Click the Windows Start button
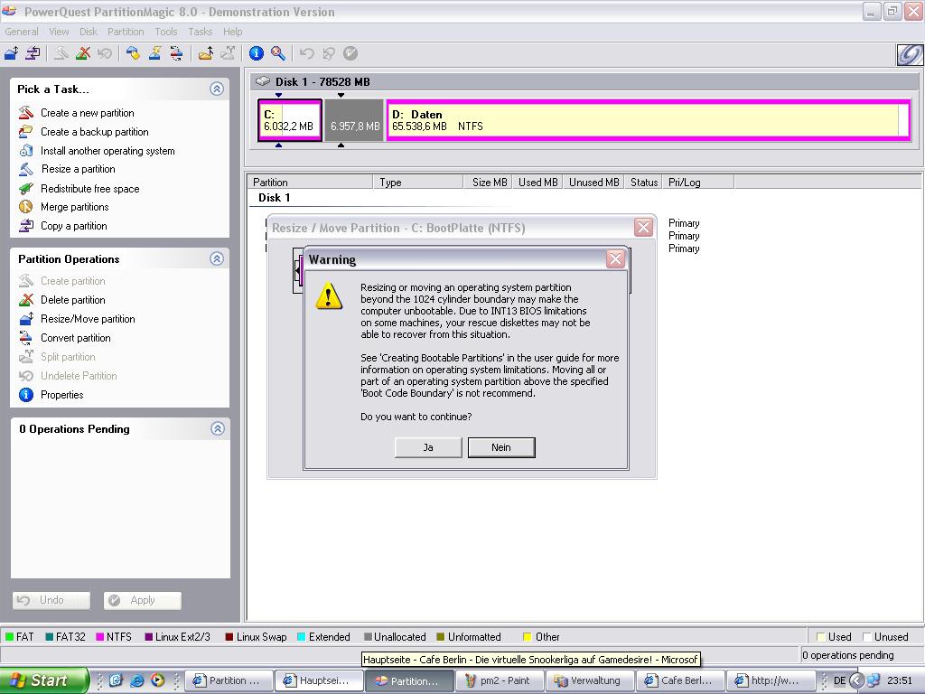This screenshot has width=925, height=694. 43,680
